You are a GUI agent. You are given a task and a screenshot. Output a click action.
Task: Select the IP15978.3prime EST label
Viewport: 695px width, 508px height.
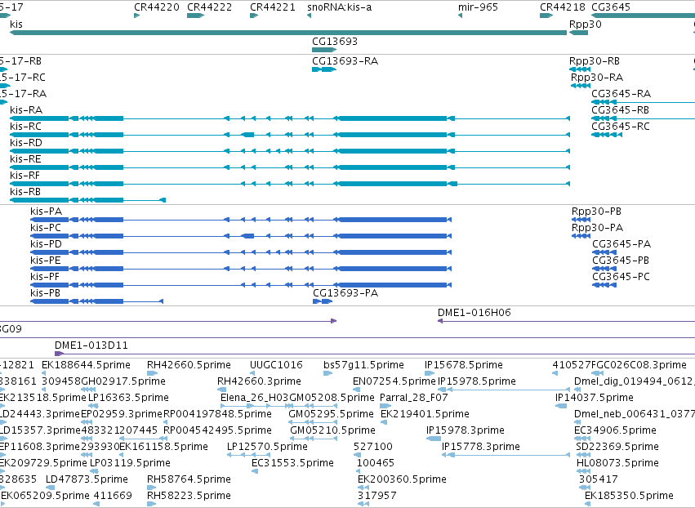pyautogui.click(x=466, y=431)
